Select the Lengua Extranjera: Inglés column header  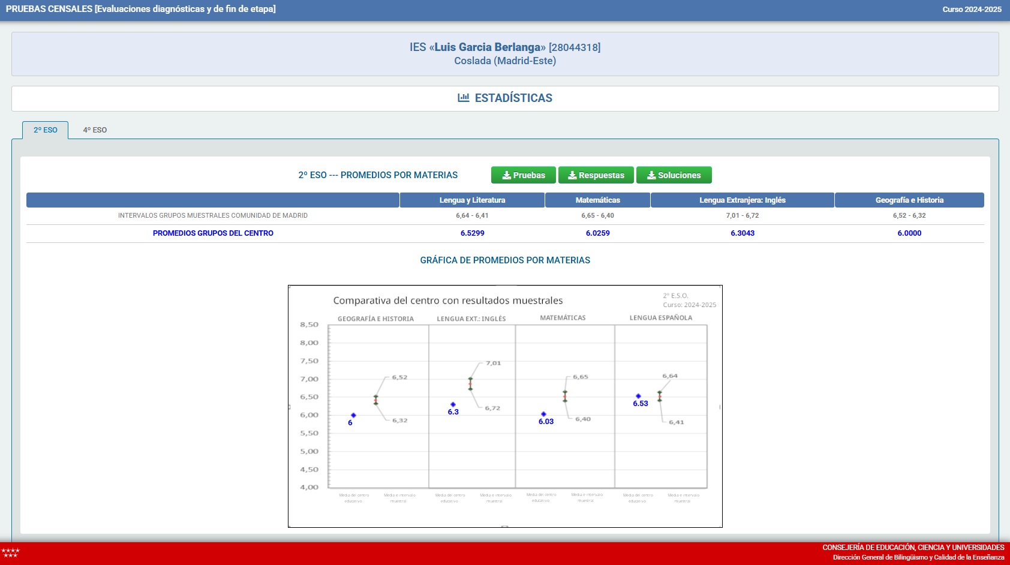click(x=742, y=200)
